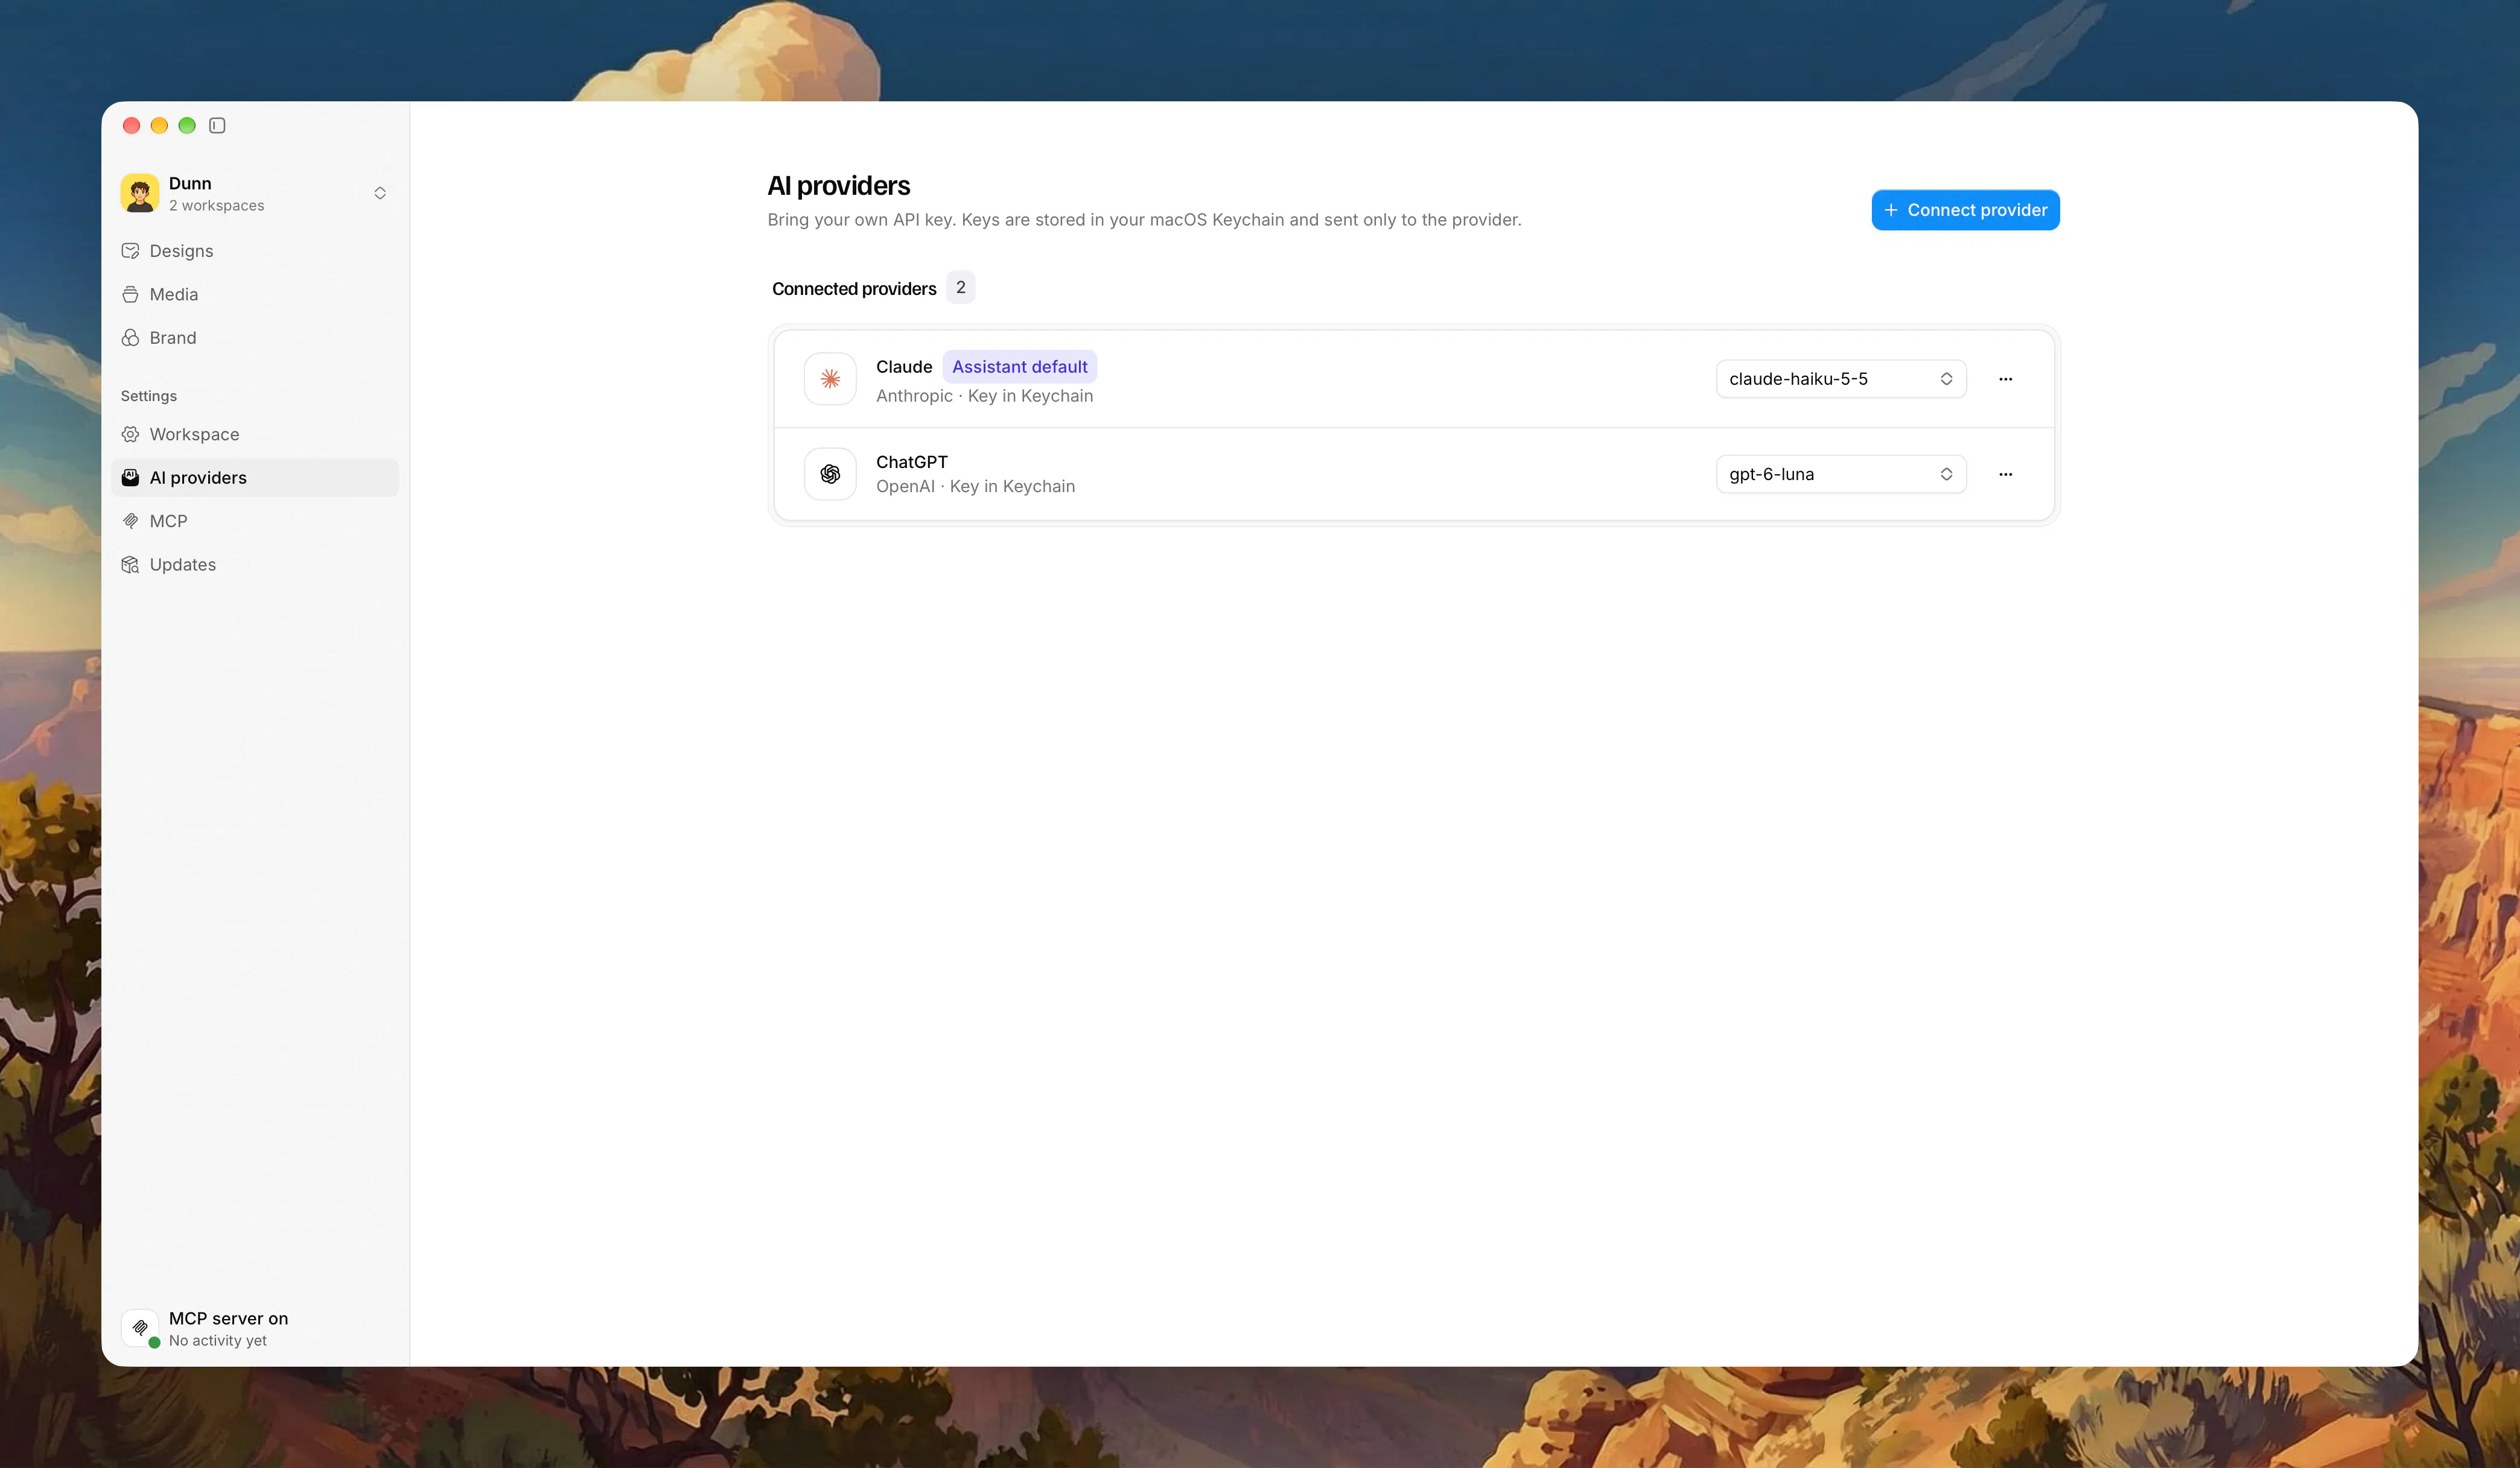This screenshot has width=2520, height=1468.
Task: Click the OpenAI · Key in Keychain text
Action: pos(975,487)
